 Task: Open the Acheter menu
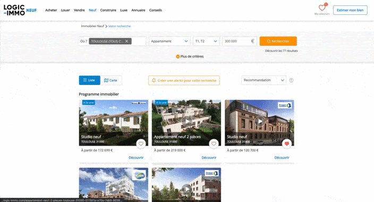(51, 10)
